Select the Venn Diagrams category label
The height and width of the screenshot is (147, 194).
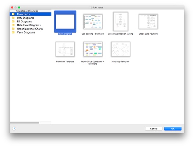pos(26,32)
